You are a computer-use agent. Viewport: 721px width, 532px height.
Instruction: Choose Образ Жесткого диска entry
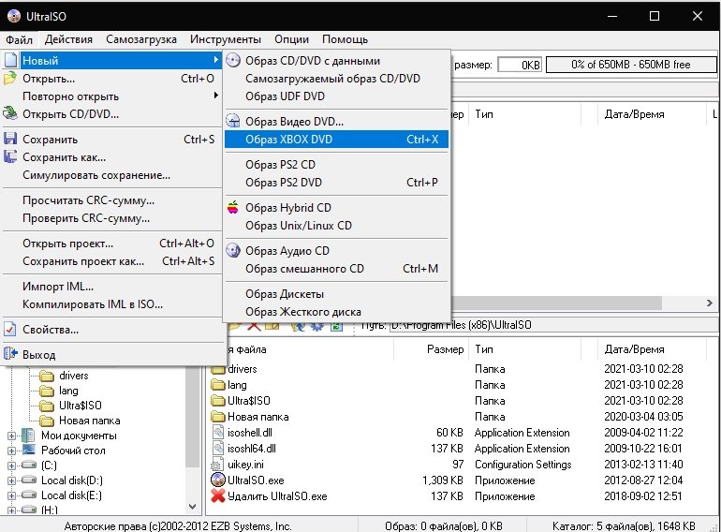[x=336, y=312]
